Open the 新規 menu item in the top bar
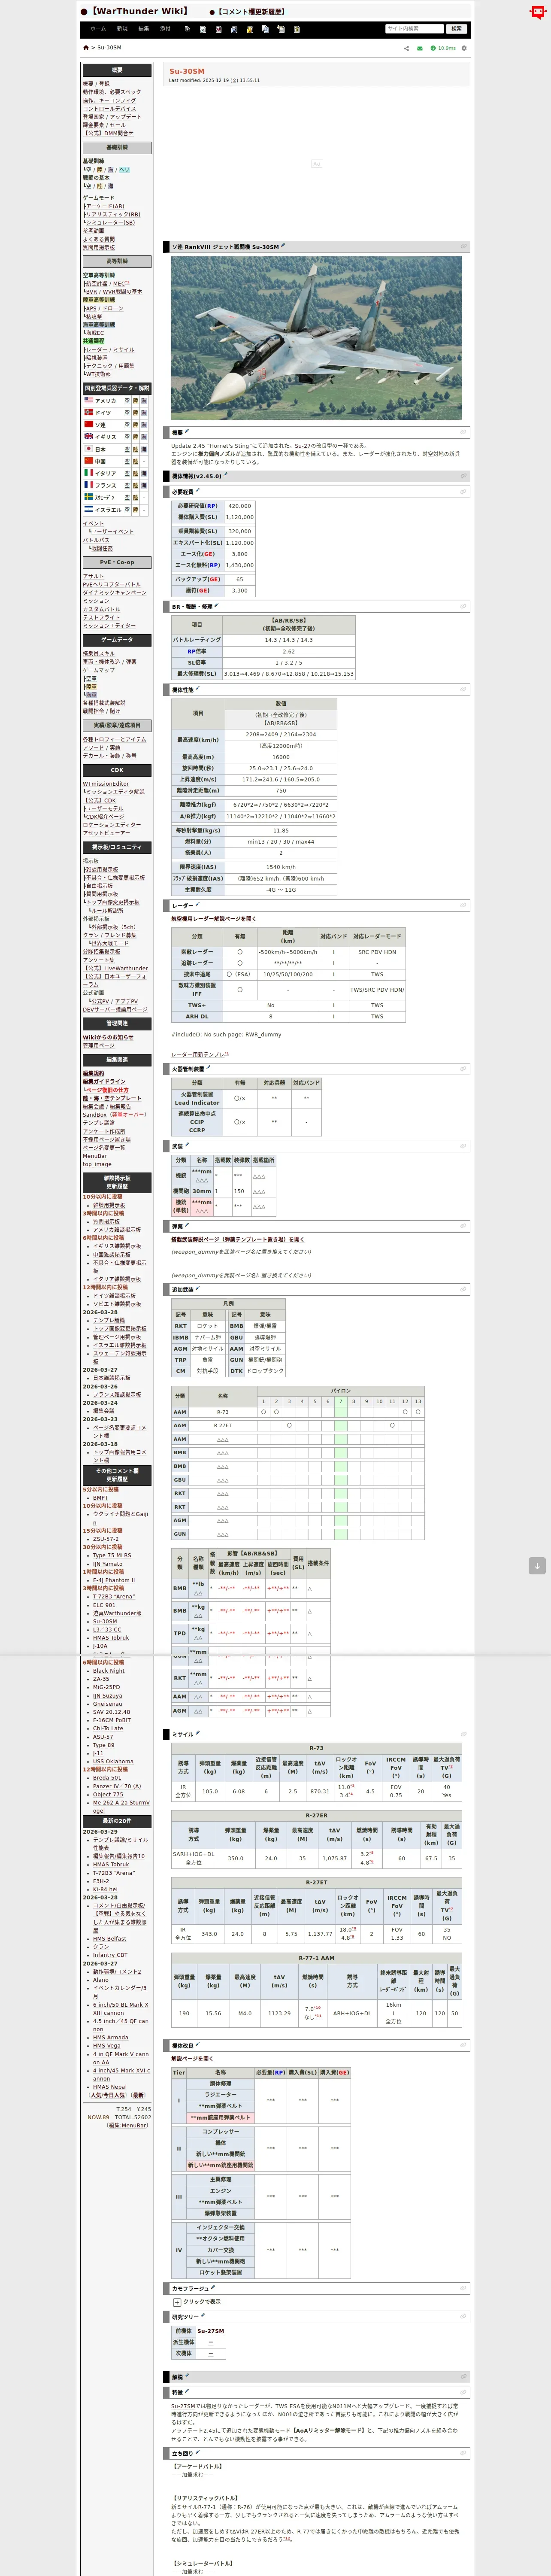 (x=122, y=28)
